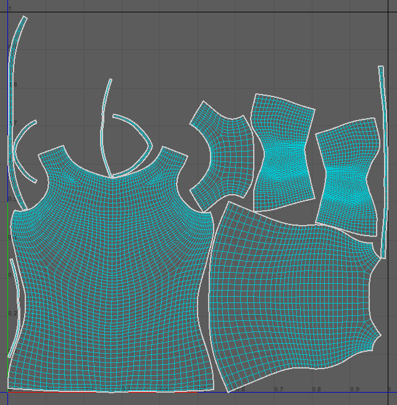The image size is (397, 405).
Task: Select the middle hourglass-shaped UV shell
Action: pyautogui.click(x=283, y=151)
